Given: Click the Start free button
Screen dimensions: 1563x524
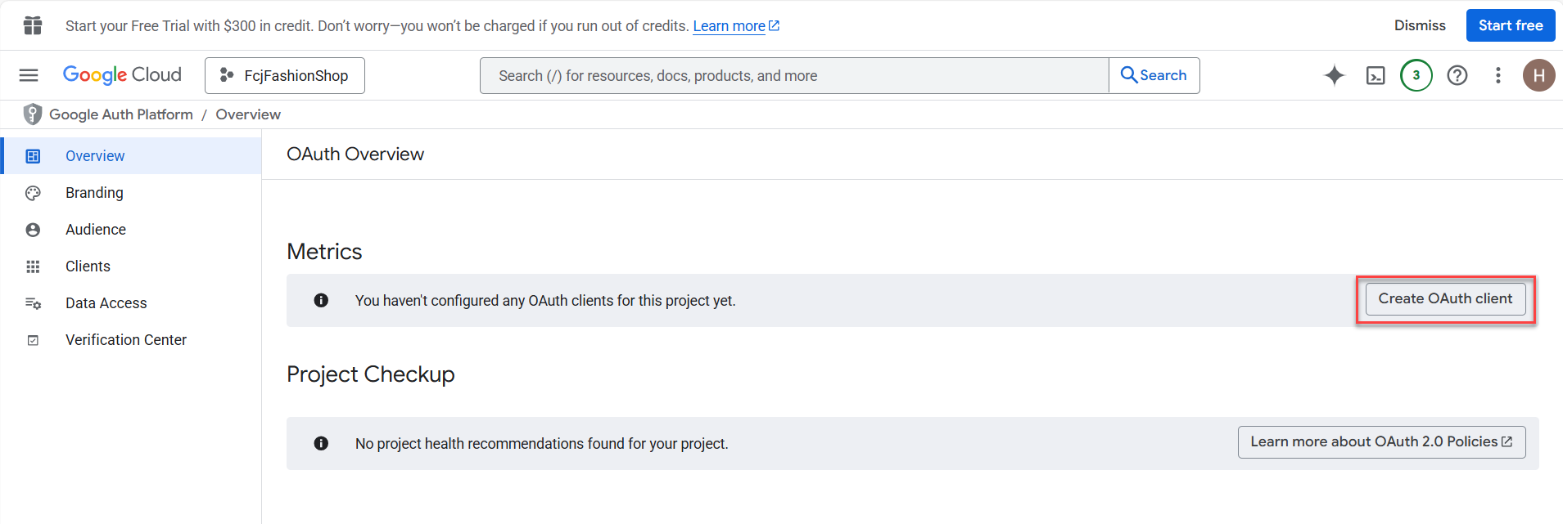Looking at the screenshot, I should 1511,25.
